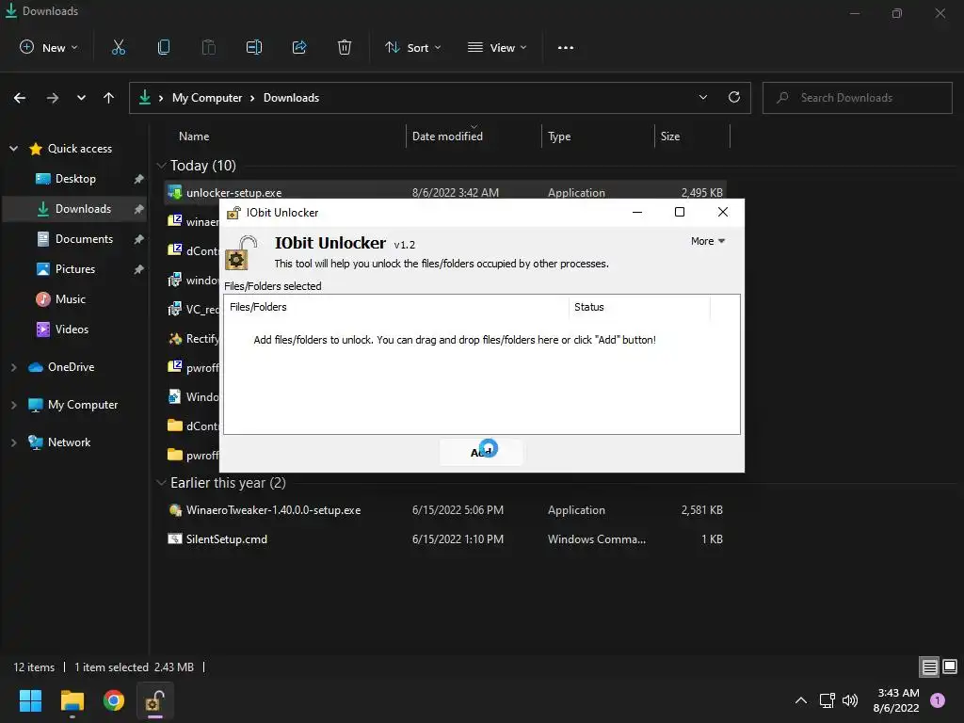
Task: Click the Search Downloads field
Action: (857, 98)
